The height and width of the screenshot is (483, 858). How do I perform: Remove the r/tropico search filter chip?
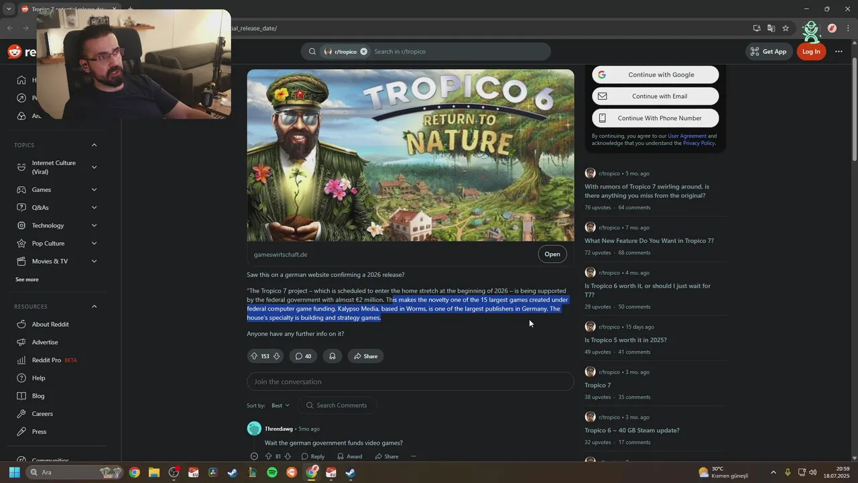coord(364,52)
